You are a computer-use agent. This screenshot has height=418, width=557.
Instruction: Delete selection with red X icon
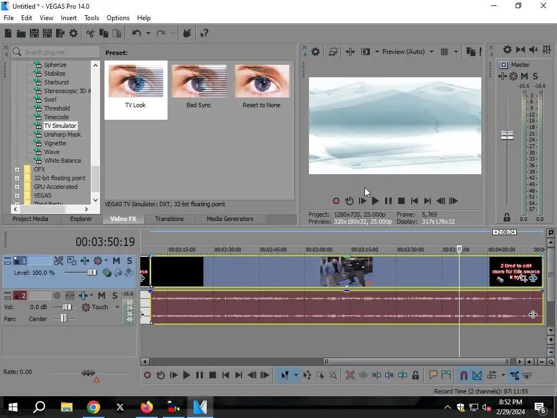(x=350, y=375)
